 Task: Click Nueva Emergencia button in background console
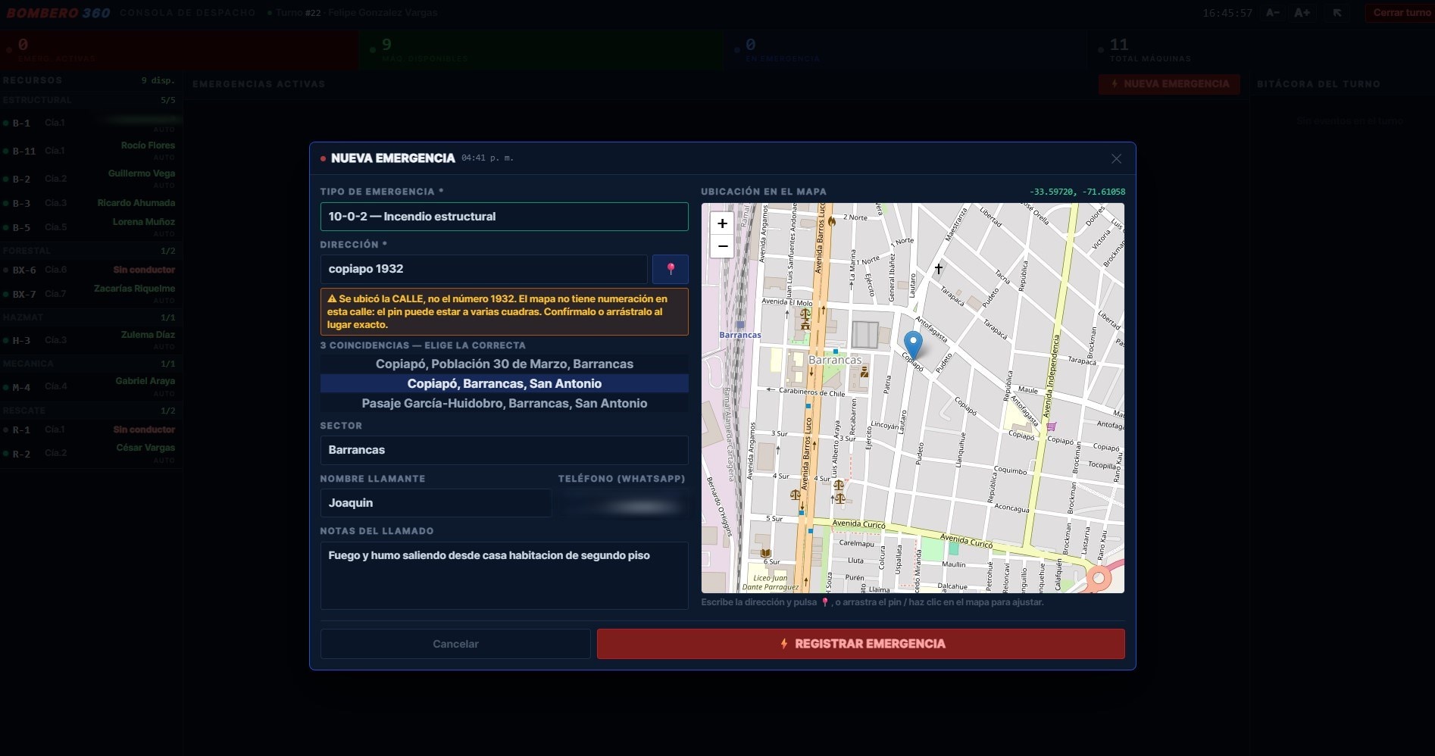tap(1169, 84)
